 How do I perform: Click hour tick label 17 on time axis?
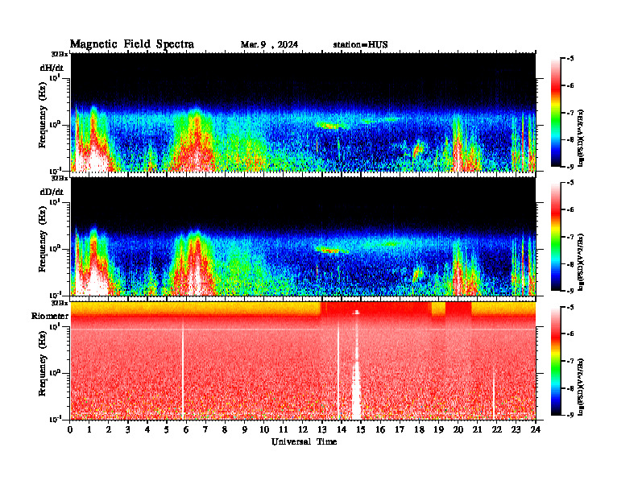tap(400, 429)
